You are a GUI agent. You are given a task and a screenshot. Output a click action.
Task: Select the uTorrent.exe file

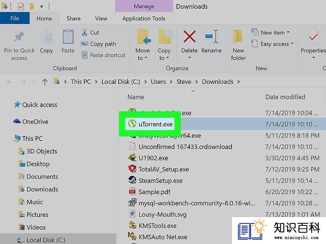150,124
